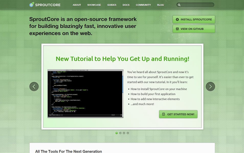
Task: Click the '...and much more!' bullet
Action: click(142, 104)
